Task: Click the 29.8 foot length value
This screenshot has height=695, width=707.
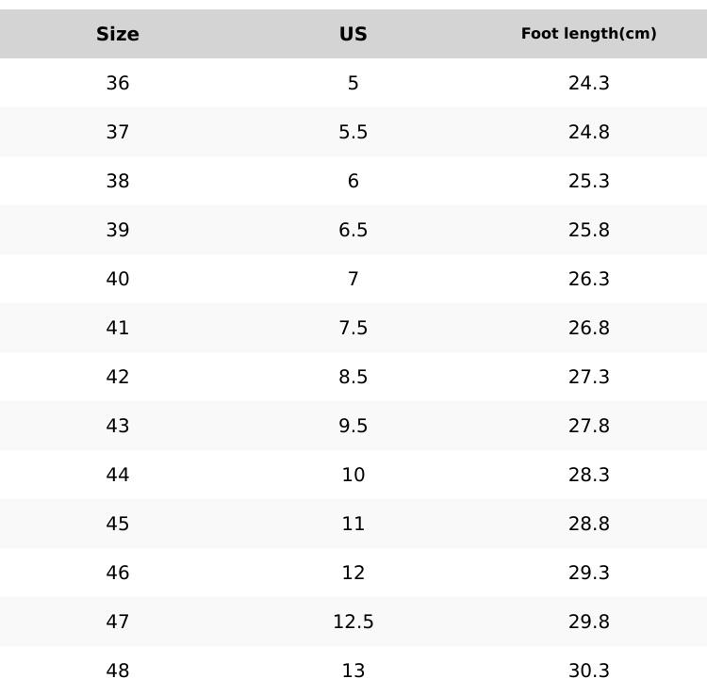Action: (x=589, y=622)
